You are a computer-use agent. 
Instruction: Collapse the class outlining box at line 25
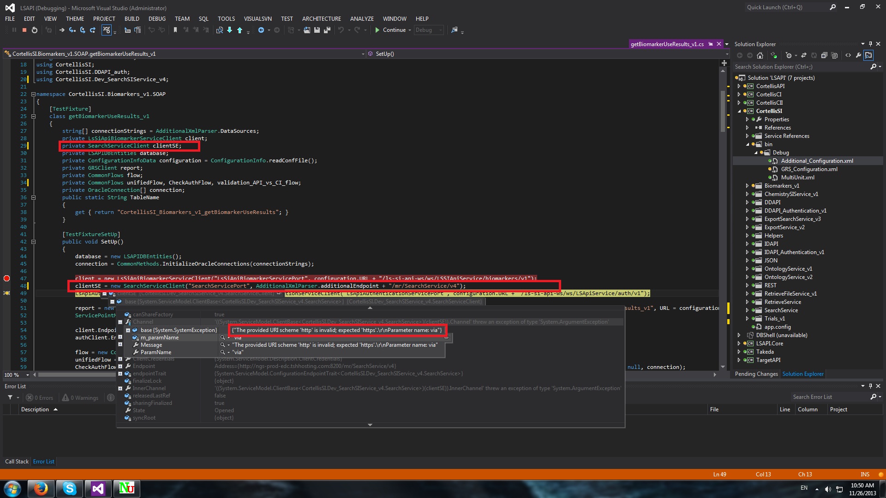tap(33, 116)
